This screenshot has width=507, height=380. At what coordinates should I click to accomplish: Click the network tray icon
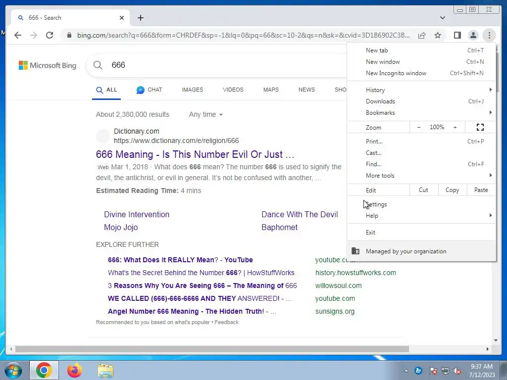pyautogui.click(x=445, y=371)
